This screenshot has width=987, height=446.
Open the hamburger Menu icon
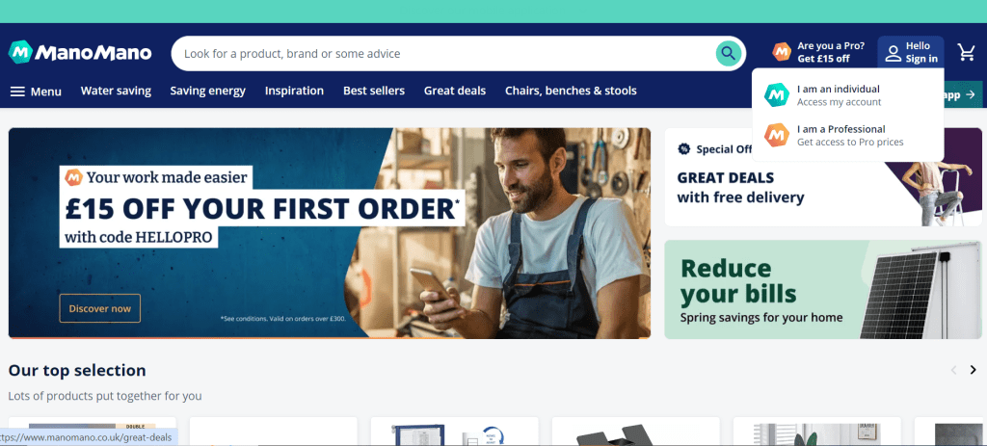[17, 92]
